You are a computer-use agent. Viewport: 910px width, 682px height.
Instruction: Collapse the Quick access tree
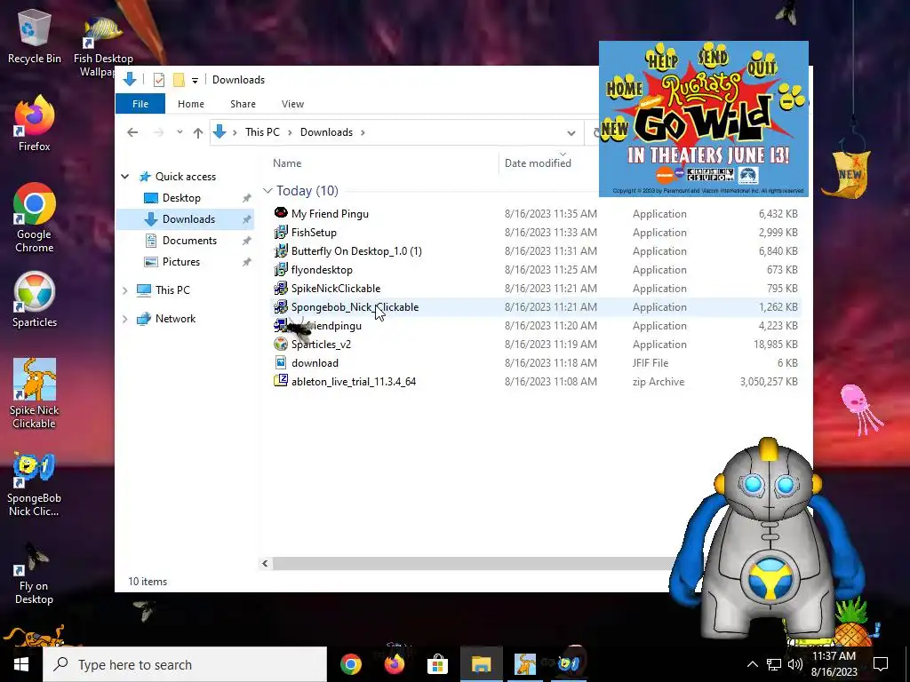point(124,177)
